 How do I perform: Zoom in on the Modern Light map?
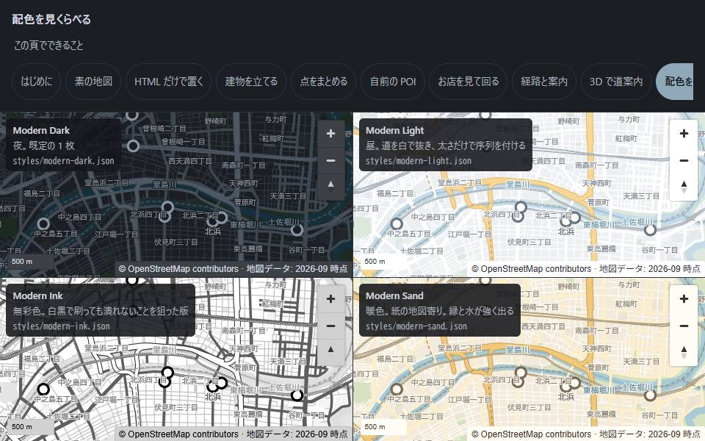point(684,134)
